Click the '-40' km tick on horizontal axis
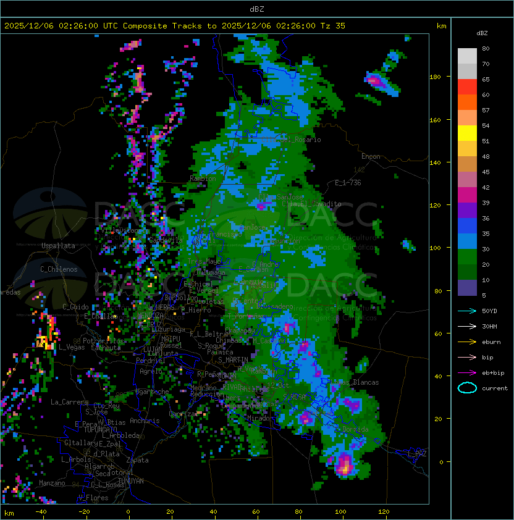This screenshot has height=520, width=514. tap(41, 512)
